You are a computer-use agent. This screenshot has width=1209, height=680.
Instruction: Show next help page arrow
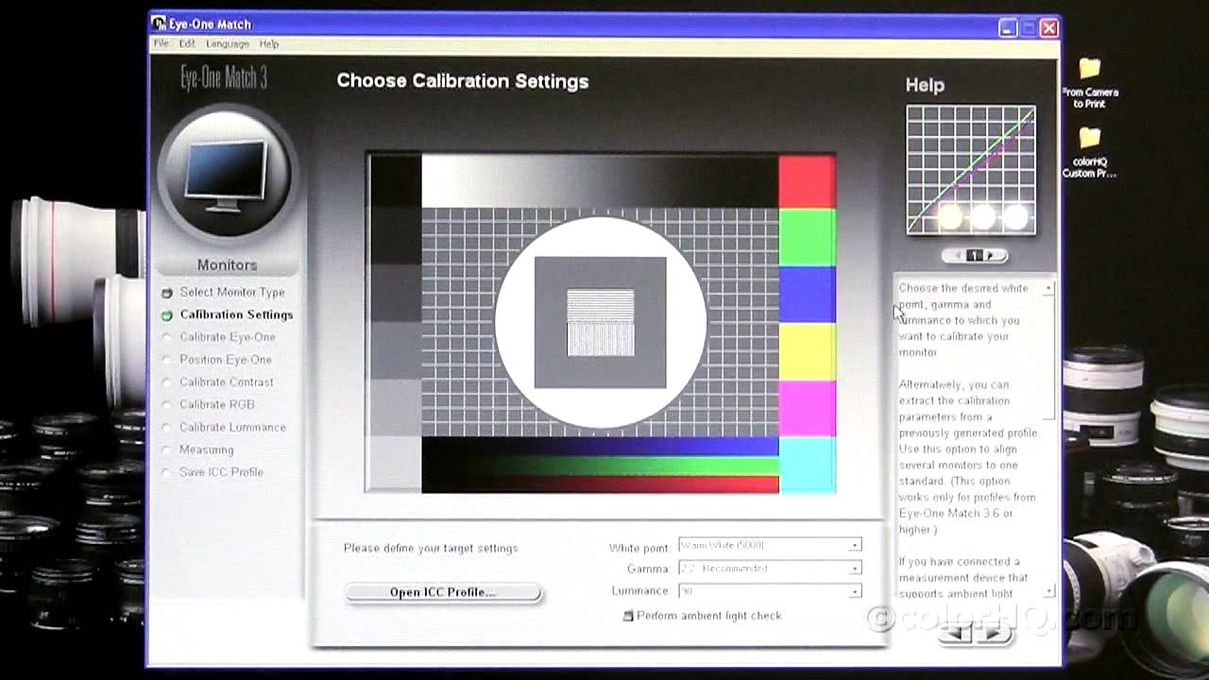point(992,256)
